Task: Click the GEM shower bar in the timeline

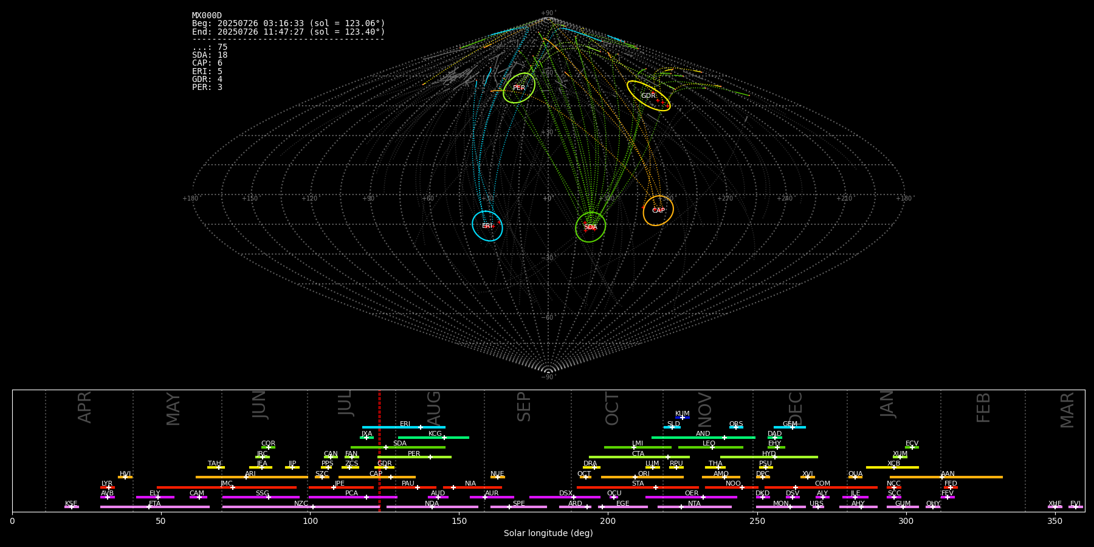Action: click(x=790, y=427)
